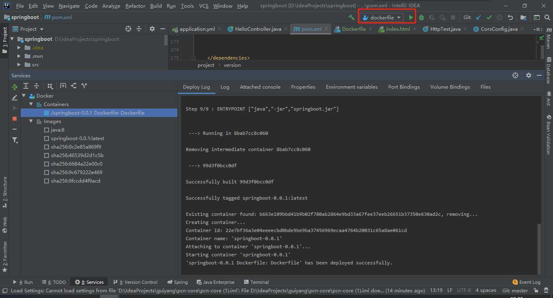Tick the sha256:46539d2d1c5b image checkbox

[47, 155]
